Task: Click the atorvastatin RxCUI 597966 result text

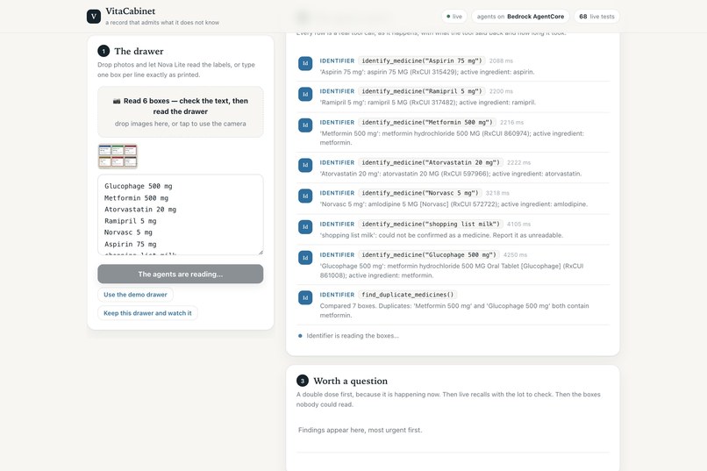Action: click(451, 174)
